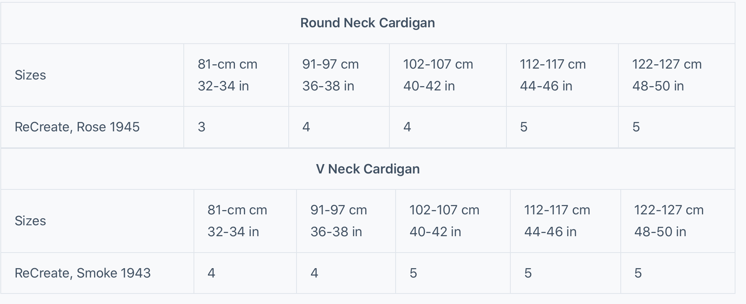
Task: Click Round Neck 81-cm size cell
Action: (227, 75)
